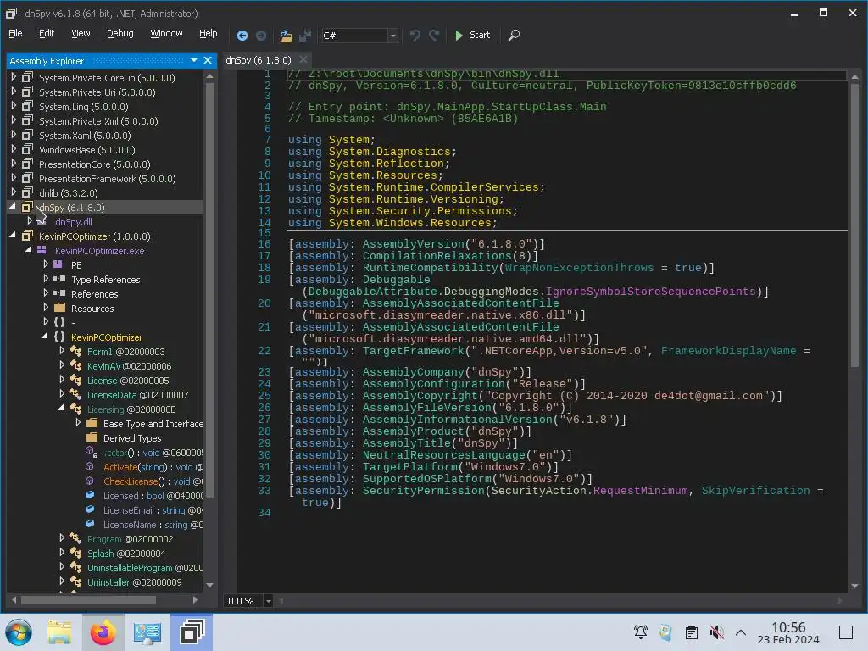Select the License class icon
Image resolution: width=868 pixels, height=651 pixels.
pos(75,380)
